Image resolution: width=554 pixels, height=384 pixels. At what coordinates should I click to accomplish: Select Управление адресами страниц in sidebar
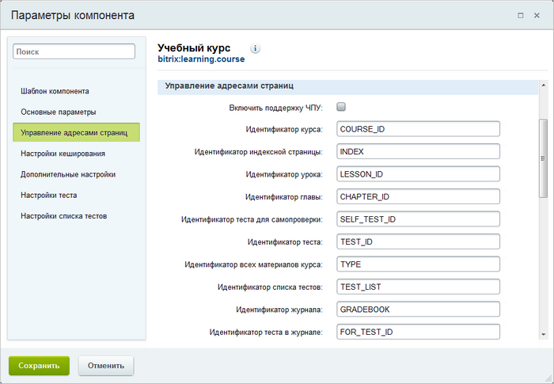pos(74,132)
